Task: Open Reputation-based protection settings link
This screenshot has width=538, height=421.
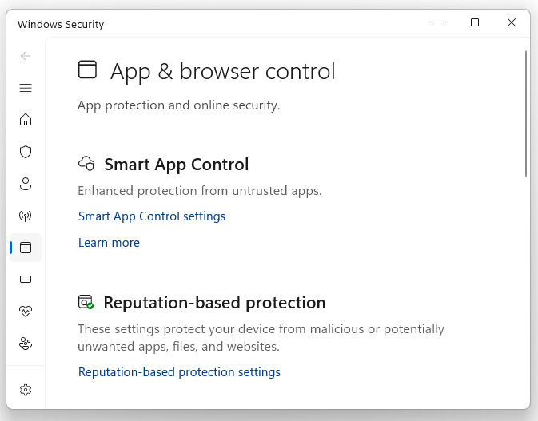Action: 179,372
